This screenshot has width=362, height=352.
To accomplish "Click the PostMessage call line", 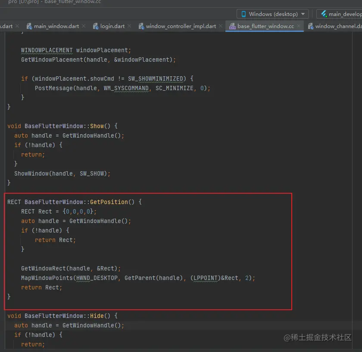I will point(122,88).
